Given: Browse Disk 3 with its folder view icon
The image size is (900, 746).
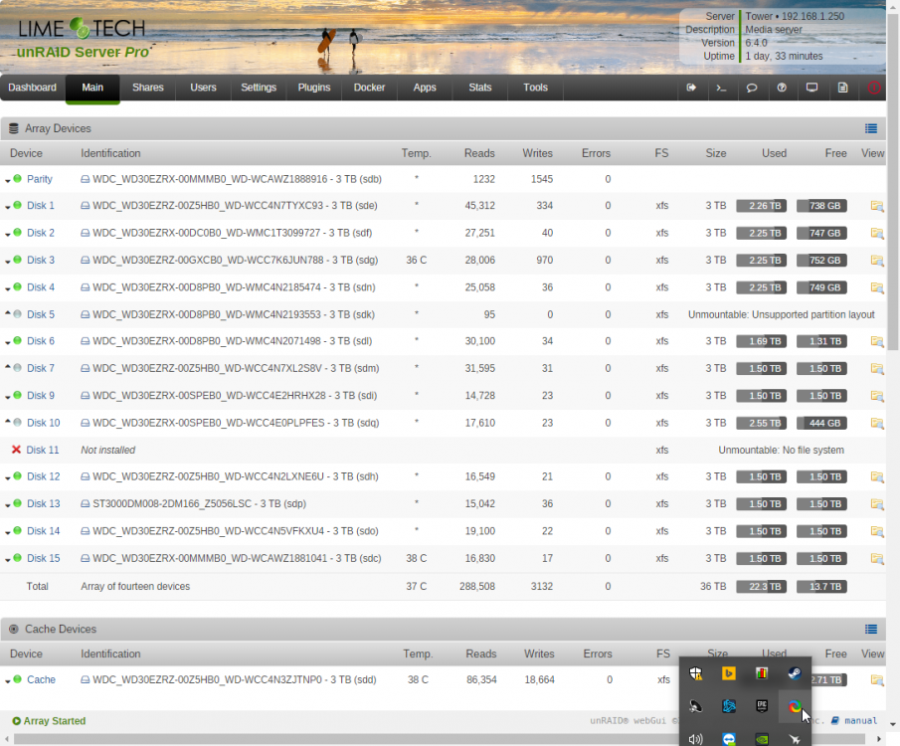Looking at the screenshot, I should tap(877, 261).
